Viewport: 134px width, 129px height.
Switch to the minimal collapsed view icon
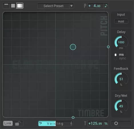pos(6,6)
